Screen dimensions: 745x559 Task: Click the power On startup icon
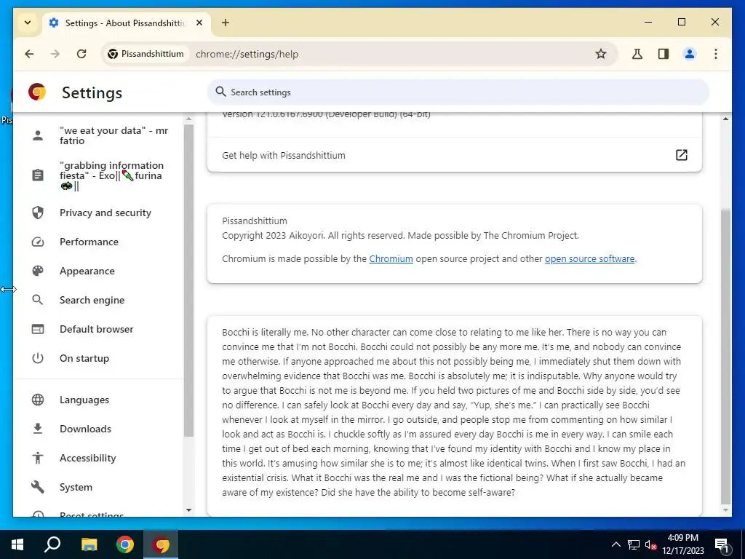point(38,358)
